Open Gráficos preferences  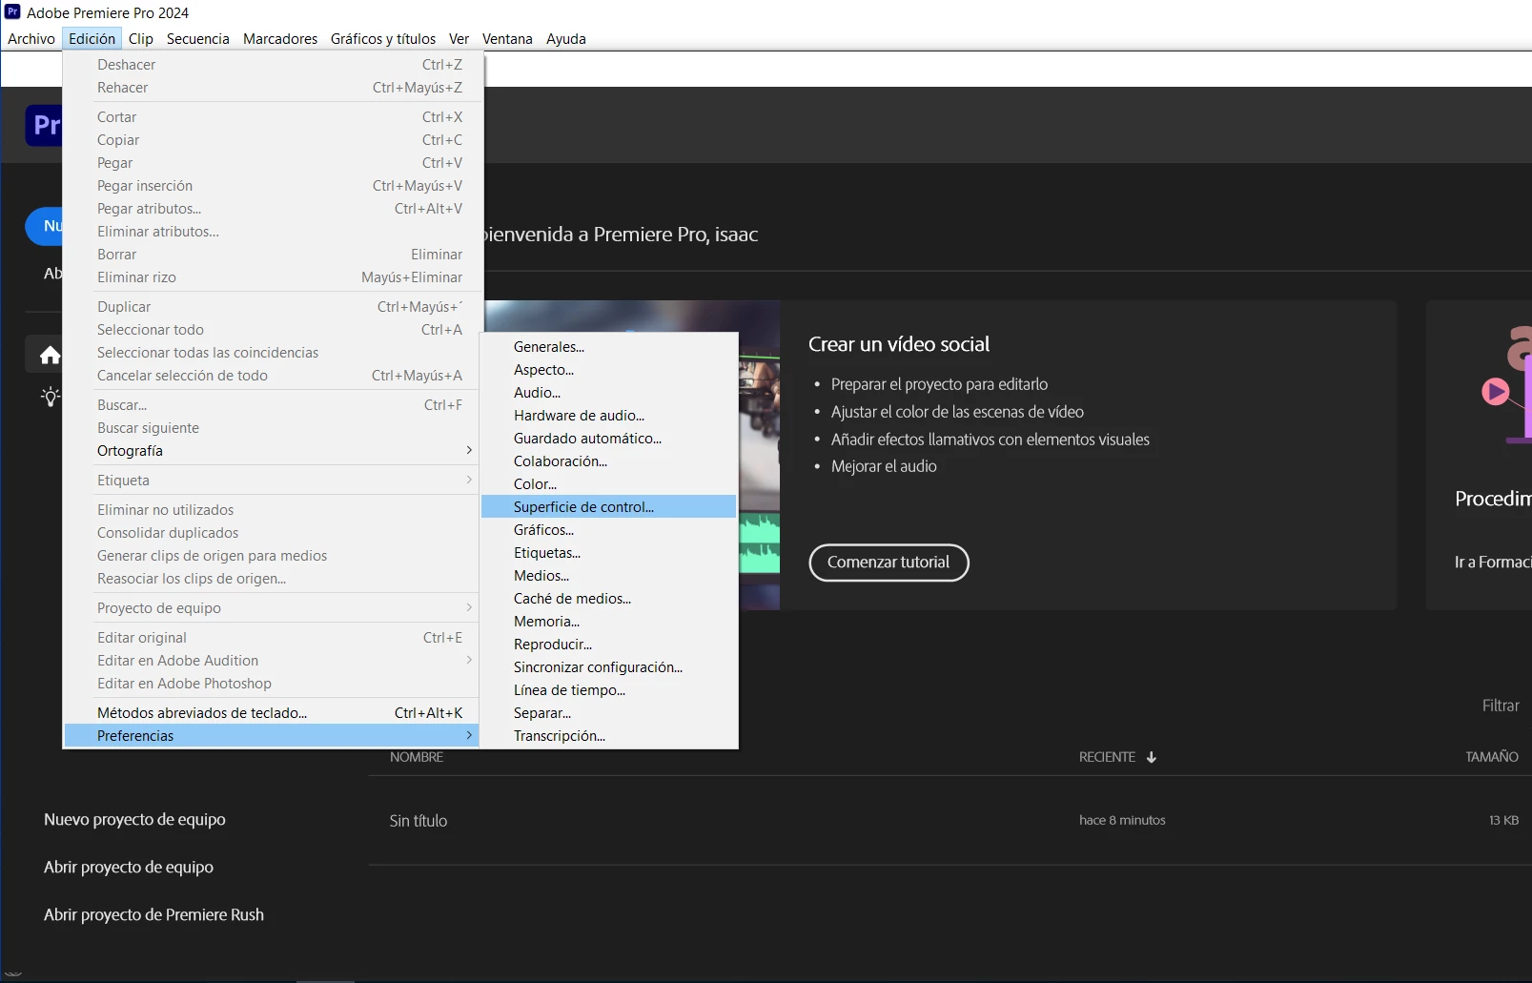pos(609,530)
